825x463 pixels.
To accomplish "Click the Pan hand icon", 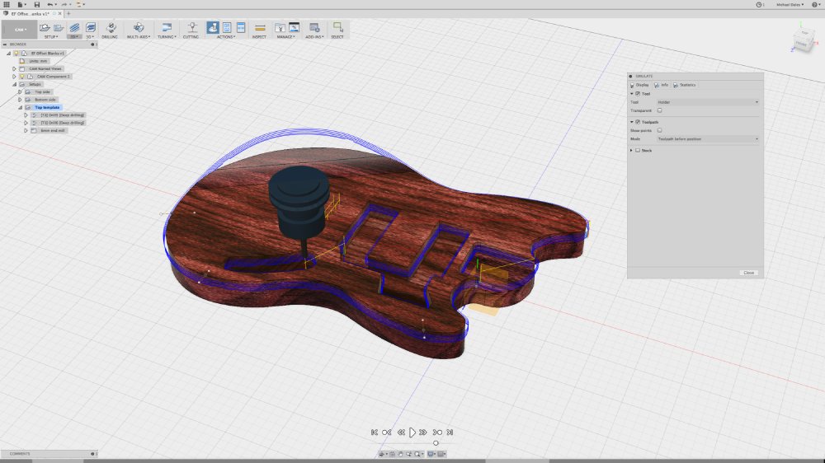I will 400,454.
